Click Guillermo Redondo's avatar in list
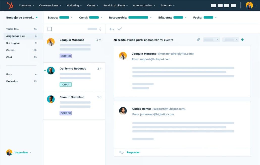Screen dimensions: 260x165 point(51,71)
